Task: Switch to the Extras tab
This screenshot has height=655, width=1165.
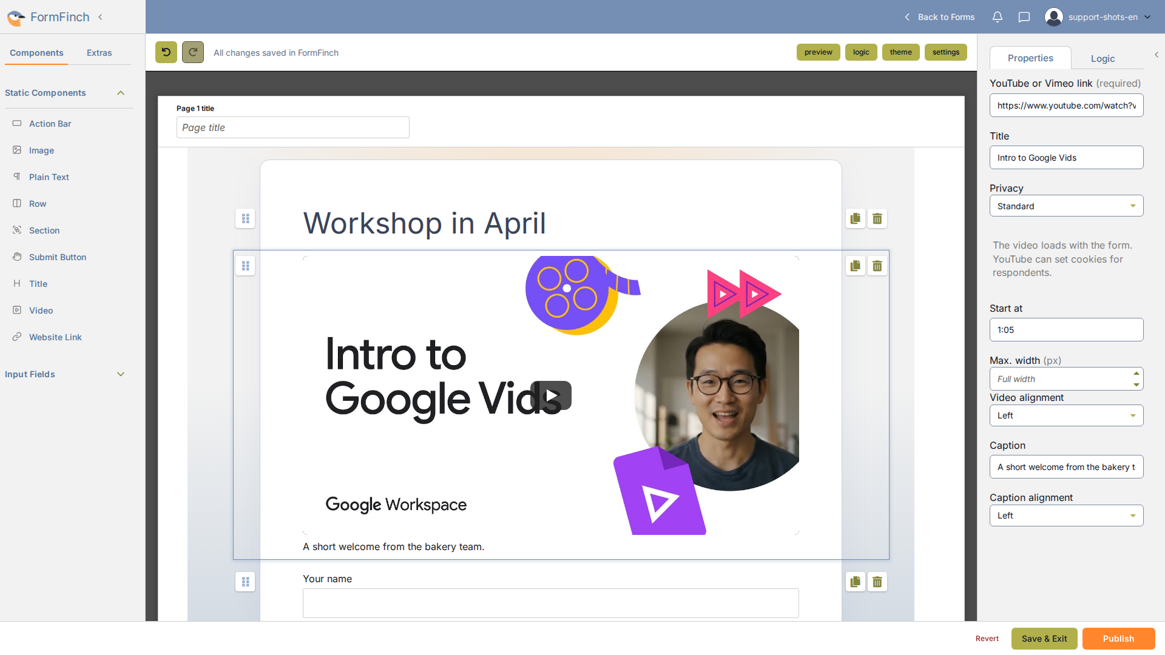Action: point(99,53)
